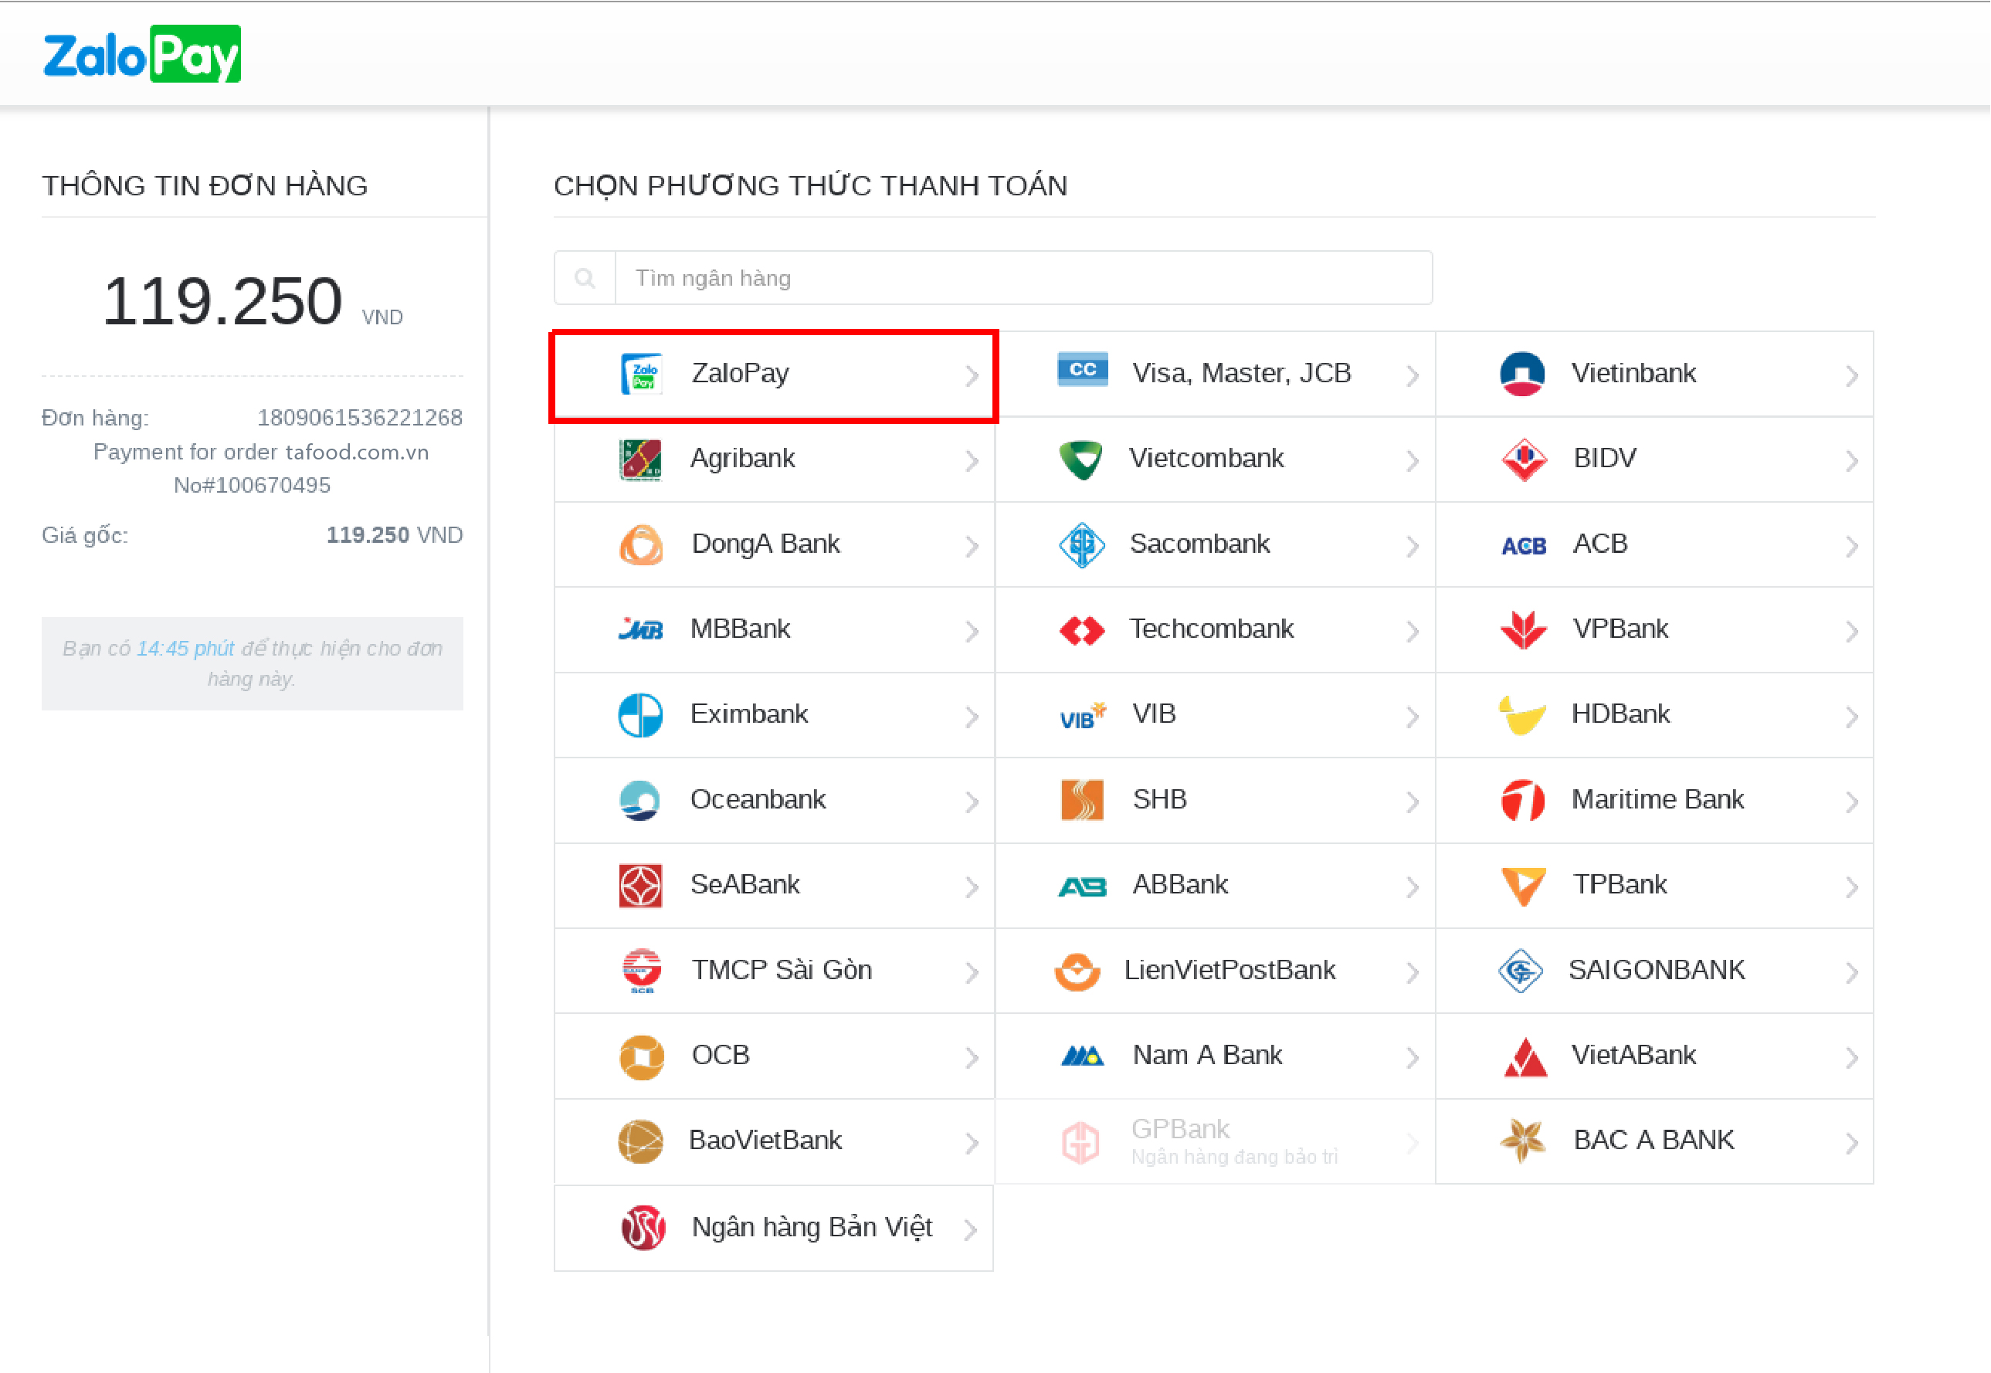This screenshot has height=1373, width=1991.
Task: Open the Agribank row chevron
Action: [972, 461]
